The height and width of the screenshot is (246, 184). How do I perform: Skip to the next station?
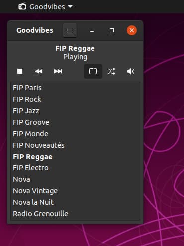[58, 71]
